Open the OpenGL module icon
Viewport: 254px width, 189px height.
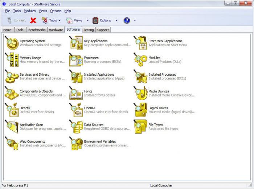(76, 110)
